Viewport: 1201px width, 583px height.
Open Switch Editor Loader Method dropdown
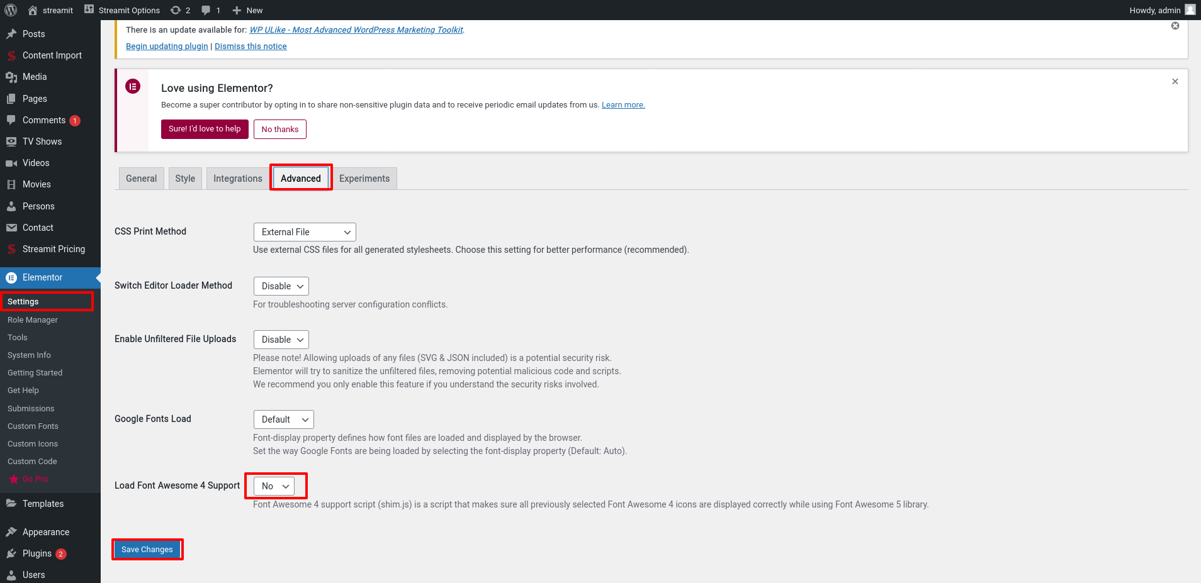(x=281, y=286)
